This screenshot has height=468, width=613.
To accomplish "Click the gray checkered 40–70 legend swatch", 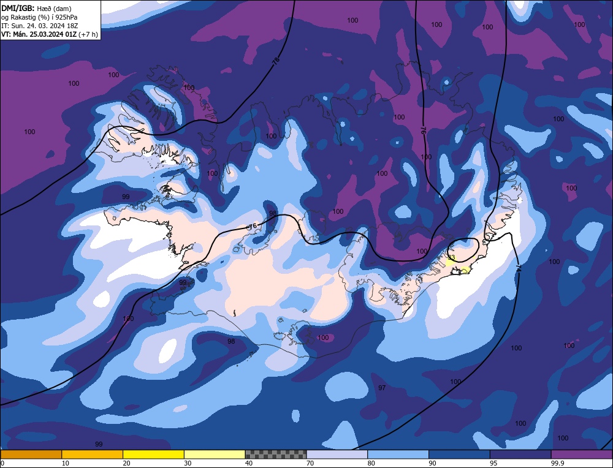I will click(276, 454).
